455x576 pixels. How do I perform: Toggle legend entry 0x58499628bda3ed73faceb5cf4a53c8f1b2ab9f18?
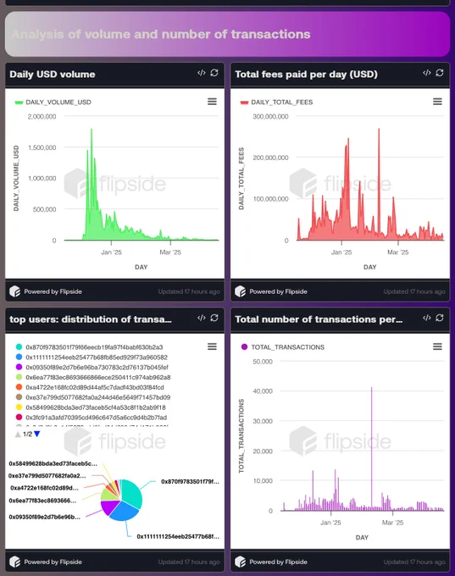[x=91, y=407]
